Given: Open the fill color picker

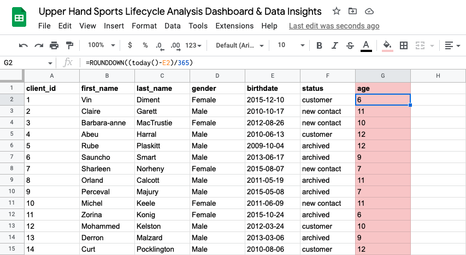Looking at the screenshot, I should coord(387,46).
